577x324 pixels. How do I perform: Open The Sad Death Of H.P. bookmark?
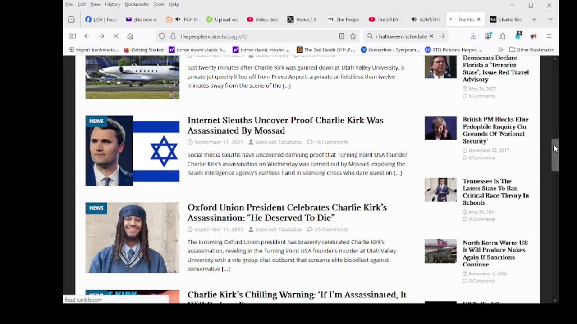(x=326, y=50)
